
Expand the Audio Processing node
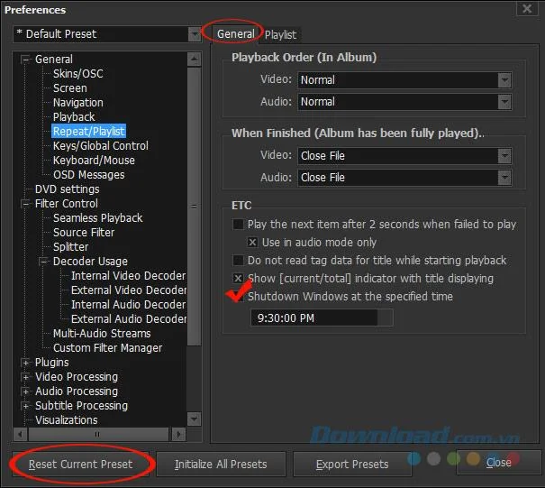click(x=25, y=391)
